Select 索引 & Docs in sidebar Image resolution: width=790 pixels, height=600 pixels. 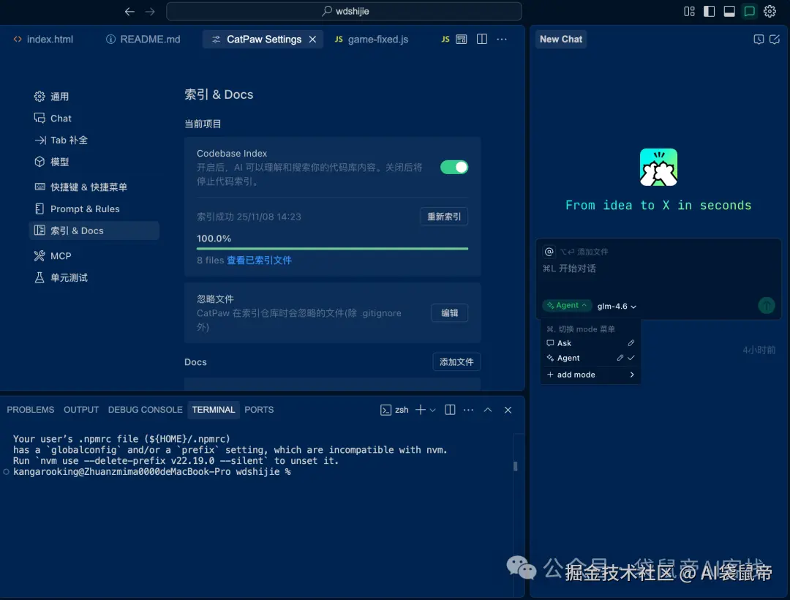pos(94,230)
